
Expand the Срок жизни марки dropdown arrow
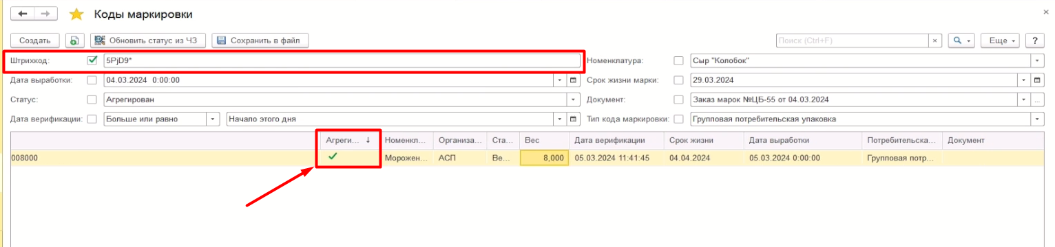[1024, 80]
